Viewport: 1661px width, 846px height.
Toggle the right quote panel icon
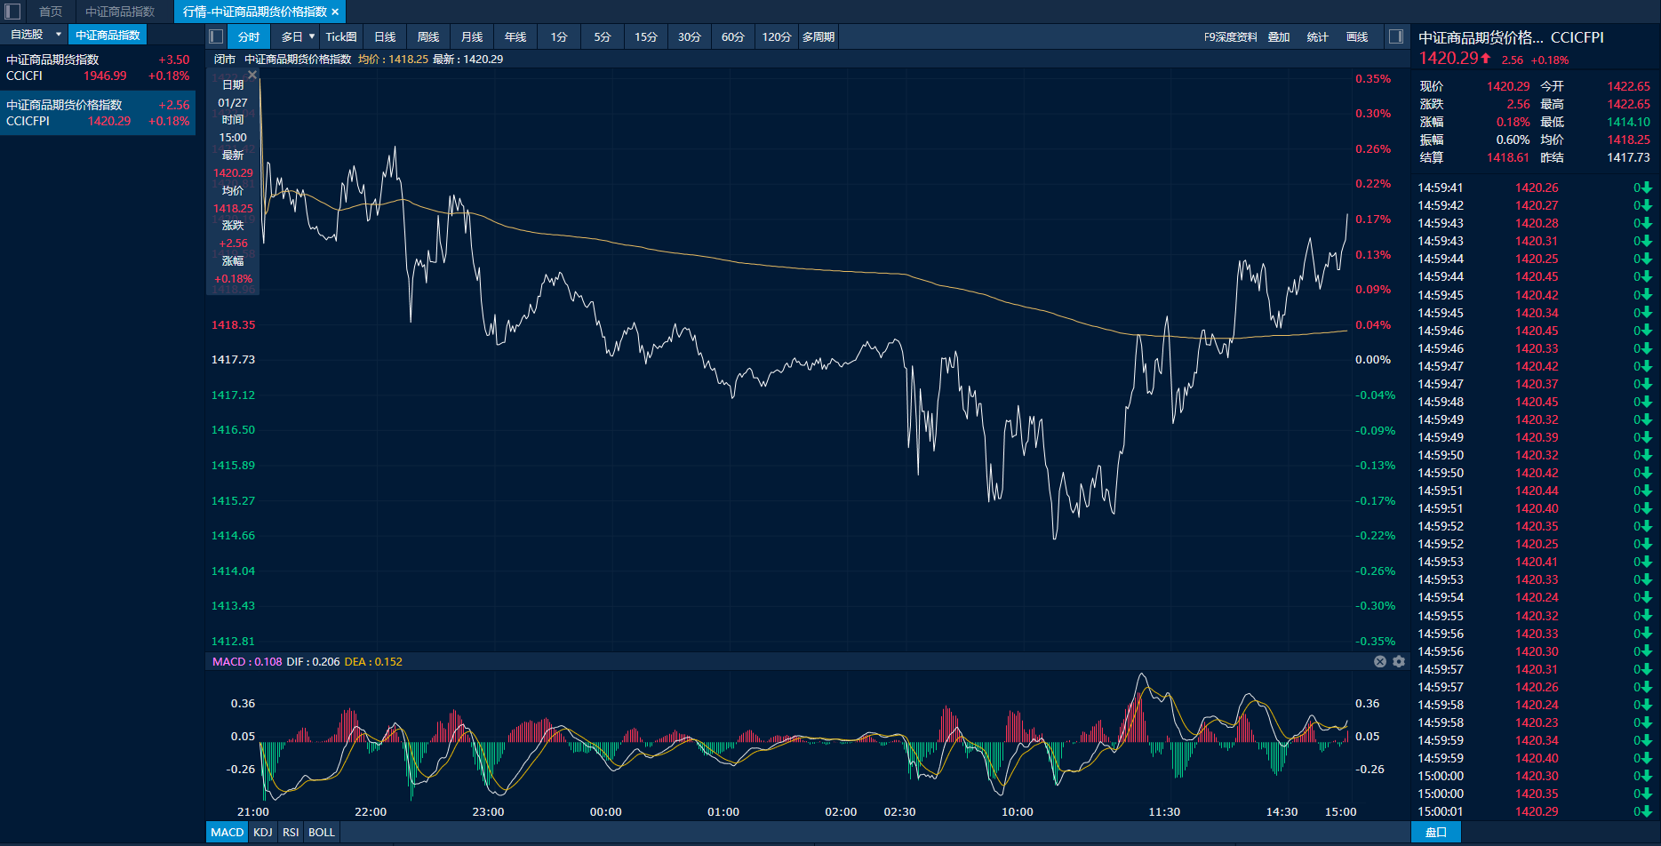(1396, 36)
